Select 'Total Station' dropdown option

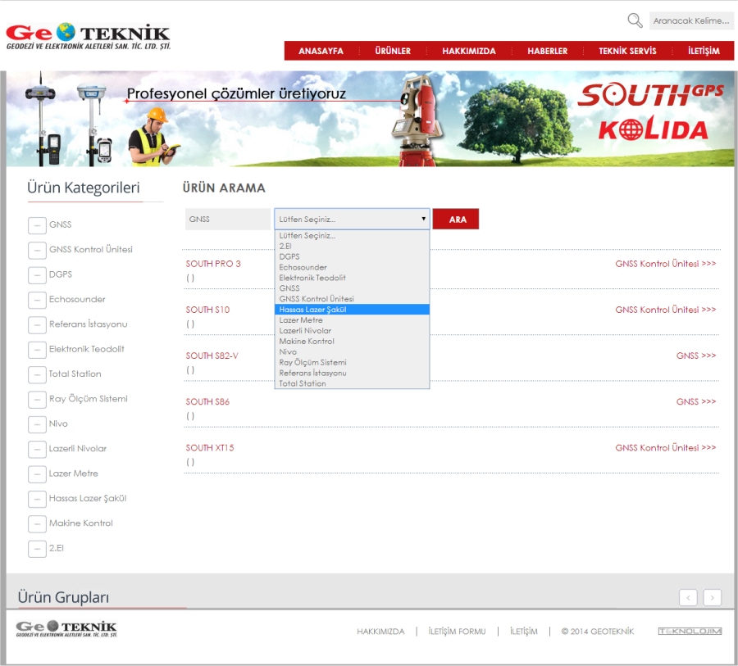click(x=352, y=384)
